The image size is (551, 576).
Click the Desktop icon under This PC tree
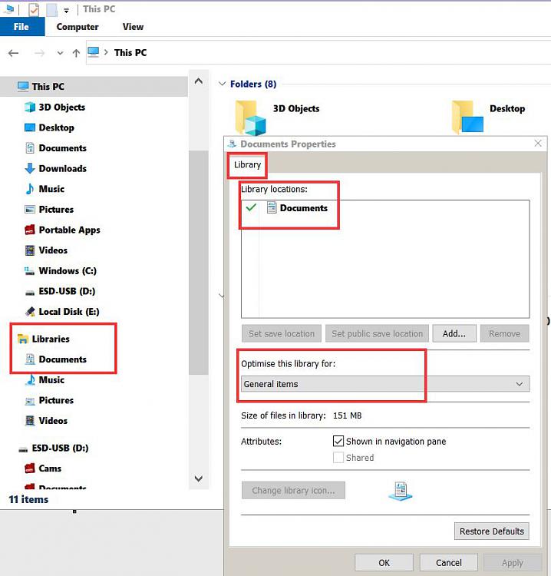[x=30, y=127]
